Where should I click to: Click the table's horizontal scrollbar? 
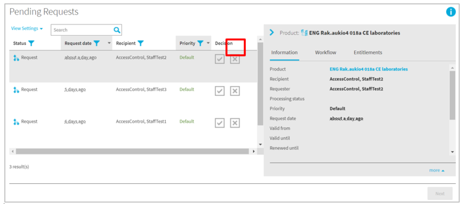tap(132, 151)
